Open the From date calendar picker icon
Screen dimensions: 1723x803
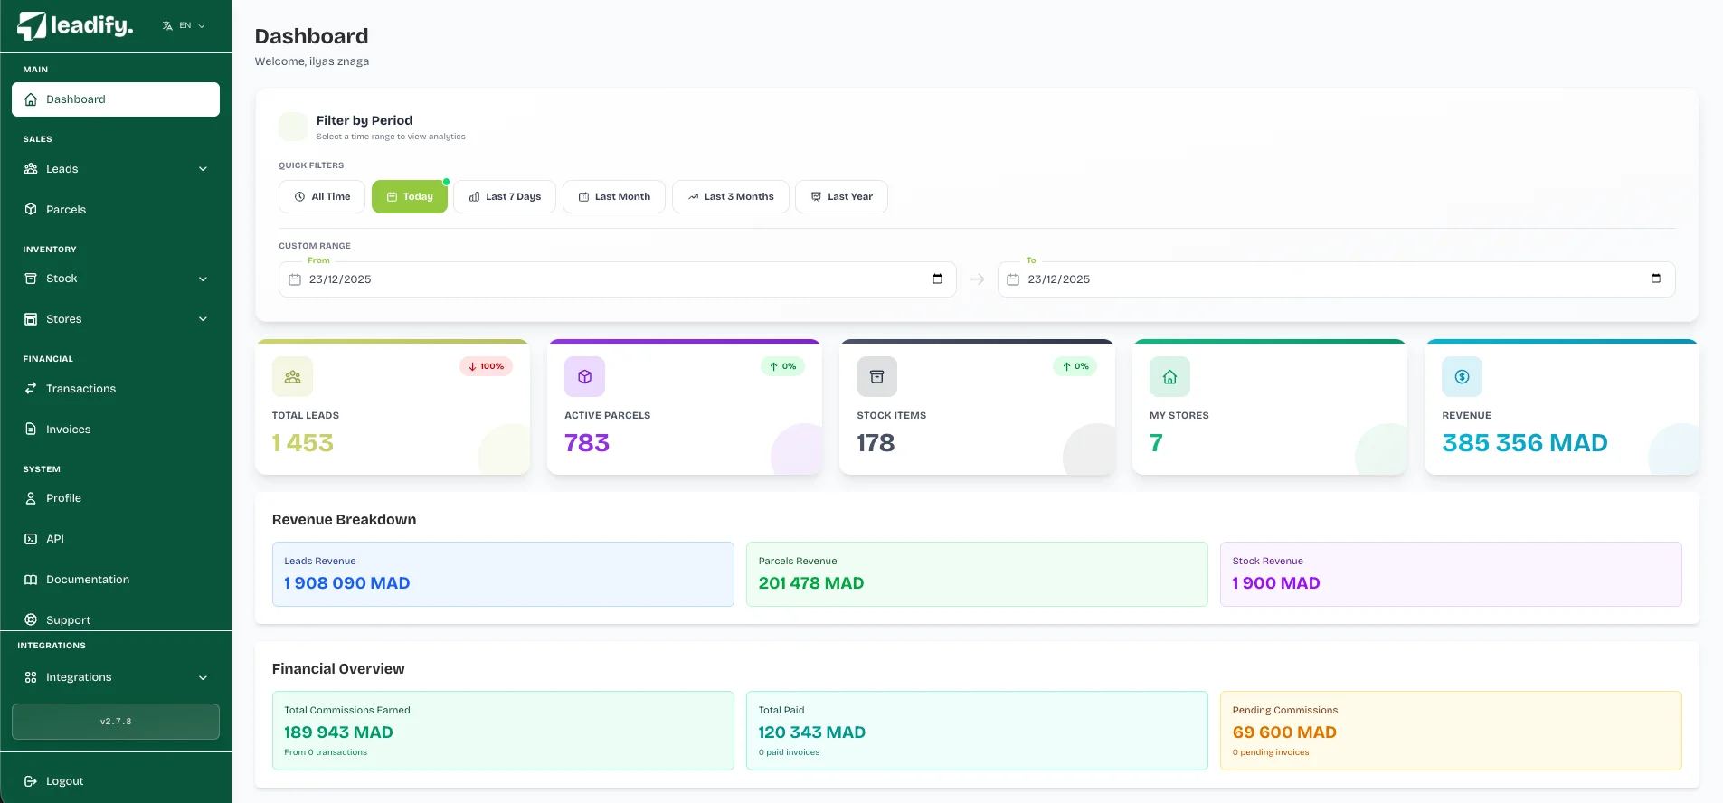[x=937, y=279]
